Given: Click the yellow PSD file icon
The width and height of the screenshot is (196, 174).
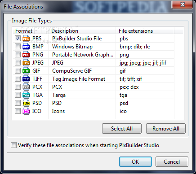Looking at the screenshot, I should [26, 103].
